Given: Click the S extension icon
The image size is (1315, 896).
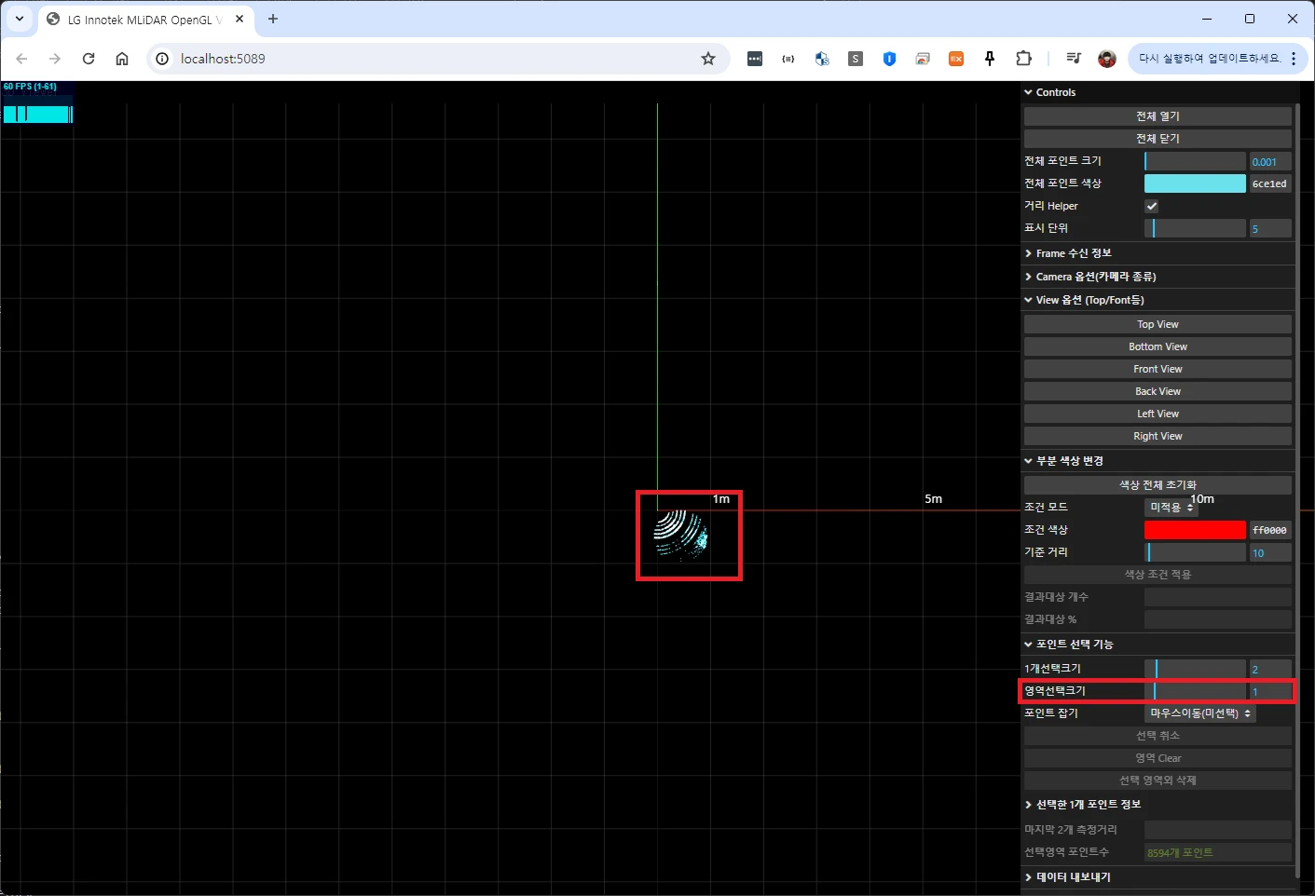Looking at the screenshot, I should tap(856, 59).
